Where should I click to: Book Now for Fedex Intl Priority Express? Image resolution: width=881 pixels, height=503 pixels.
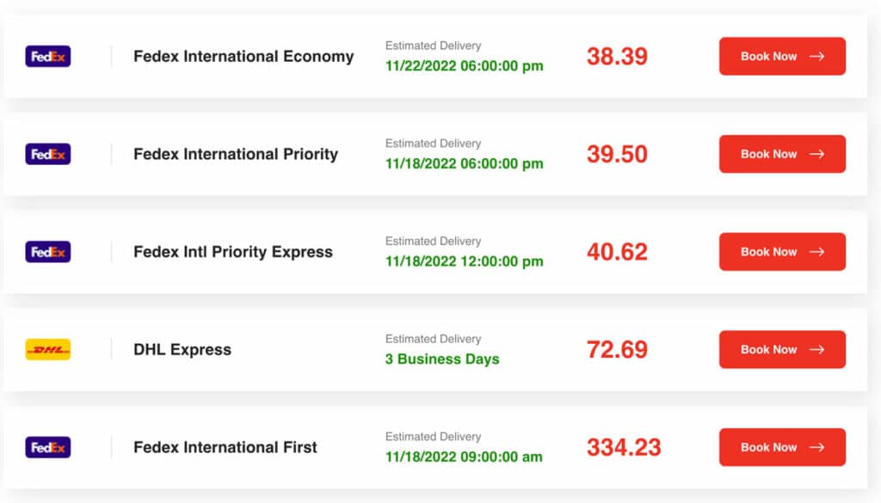(x=781, y=251)
